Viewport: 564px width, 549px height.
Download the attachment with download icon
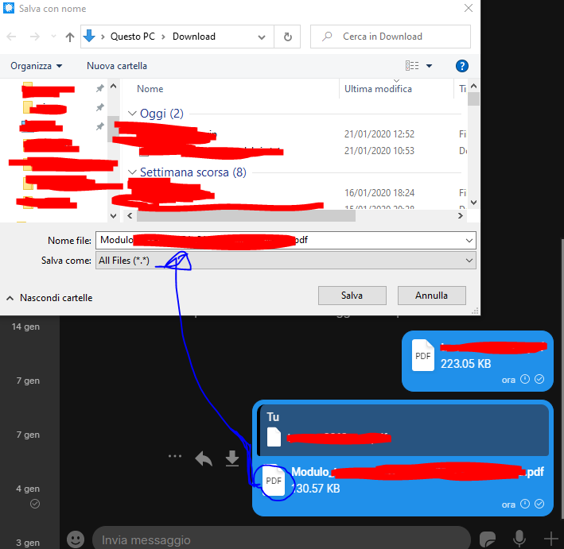pyautogui.click(x=232, y=458)
